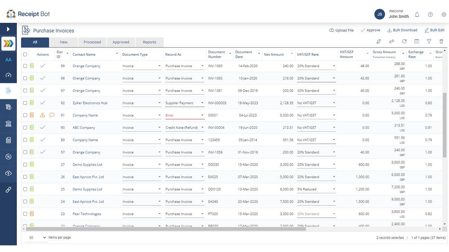The image size is (449, 252).
Task: Open VAT/GST Rate dropdown showing 5% Reduced
Action: [x=316, y=189]
